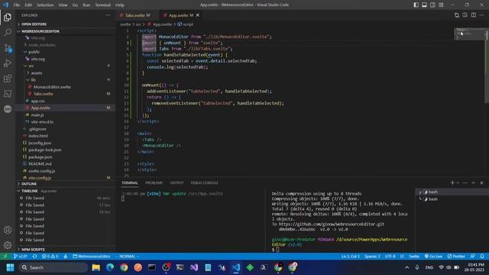Screen dimensions: 489x275
Task: Open terminal launch profile dropdown arrow
Action: pos(458,183)
